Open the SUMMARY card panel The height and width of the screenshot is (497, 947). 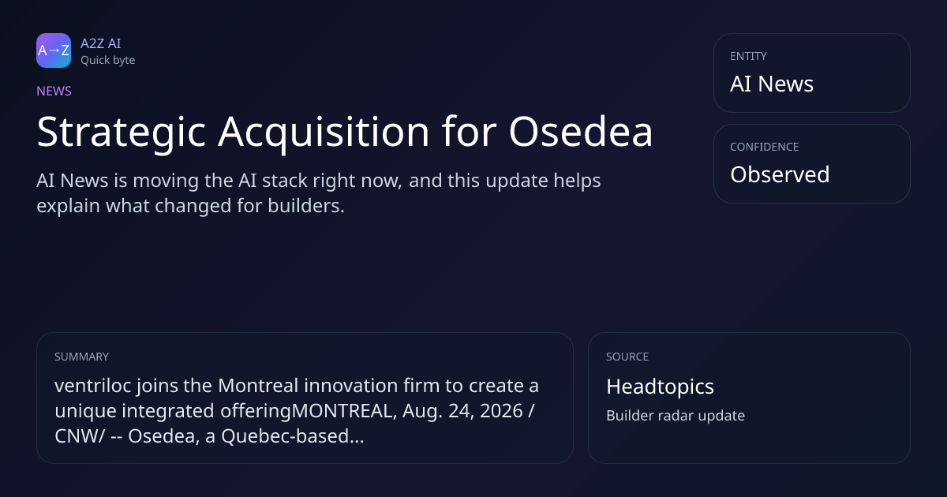pos(305,398)
